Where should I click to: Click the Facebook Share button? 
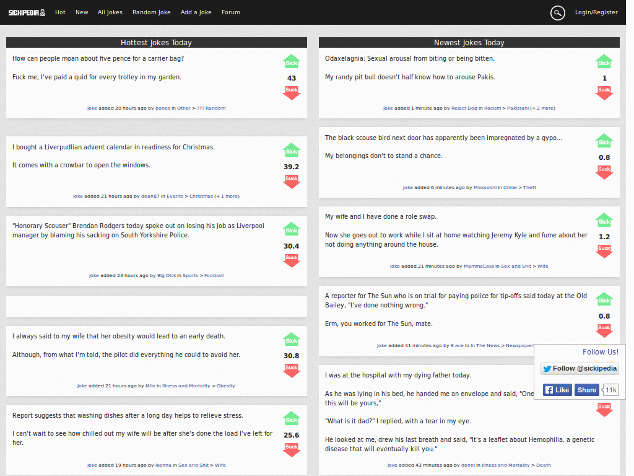(x=587, y=390)
